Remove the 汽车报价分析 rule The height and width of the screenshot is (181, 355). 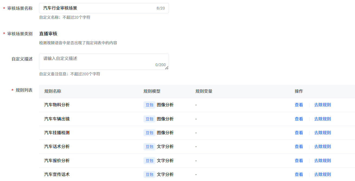pos(322,161)
